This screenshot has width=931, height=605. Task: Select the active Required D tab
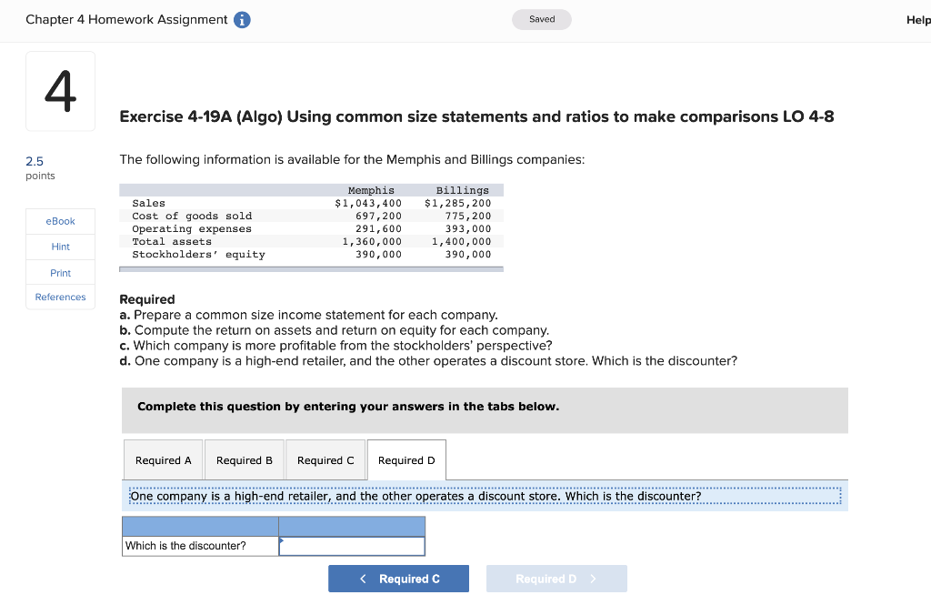(x=405, y=459)
